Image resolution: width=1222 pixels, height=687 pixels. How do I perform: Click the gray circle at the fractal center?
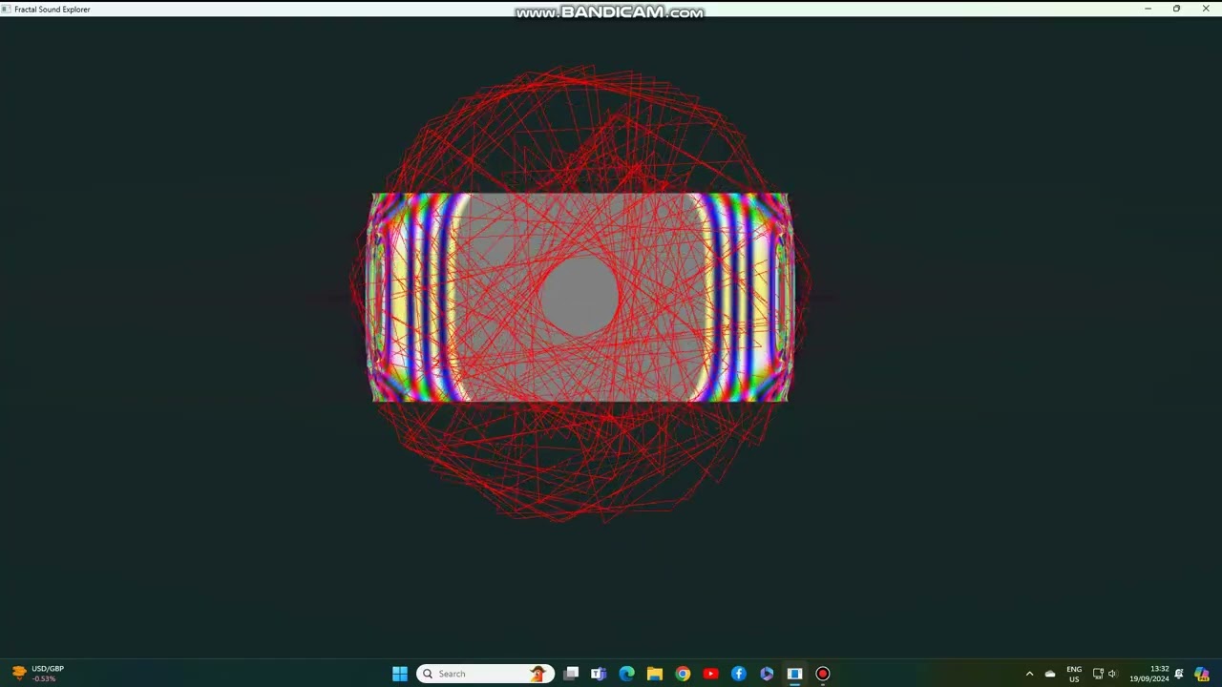pos(579,296)
